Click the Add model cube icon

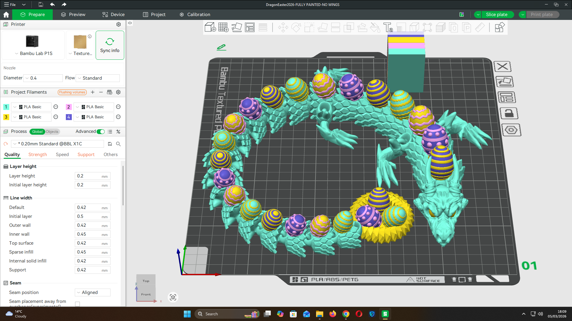coord(210,27)
